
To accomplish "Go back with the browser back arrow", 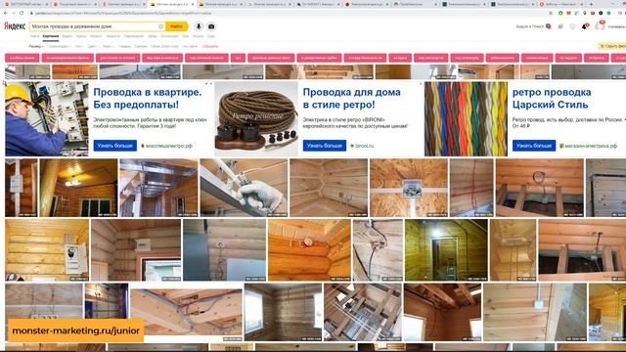I will (5, 13).
